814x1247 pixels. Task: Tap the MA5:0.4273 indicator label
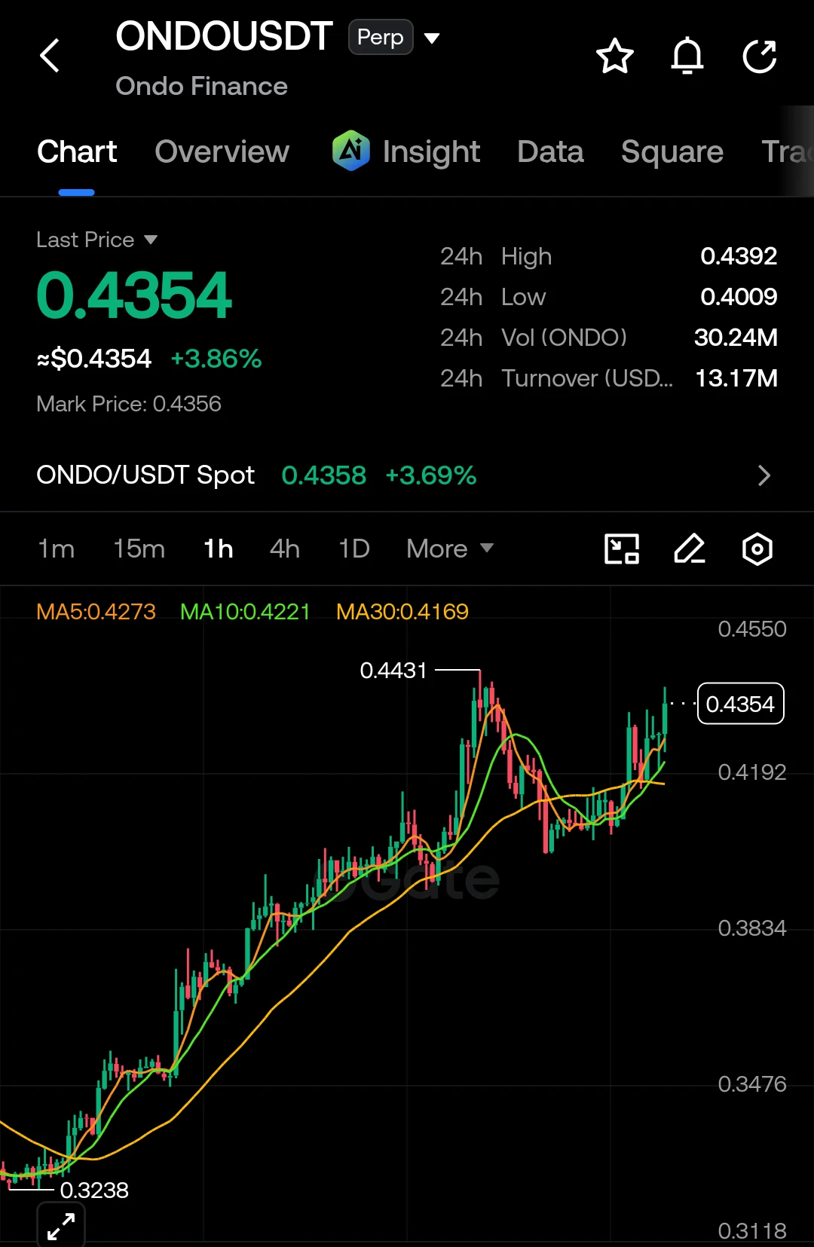click(96, 611)
